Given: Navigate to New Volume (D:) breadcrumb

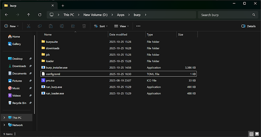Looking at the screenshot, I should [96, 15].
